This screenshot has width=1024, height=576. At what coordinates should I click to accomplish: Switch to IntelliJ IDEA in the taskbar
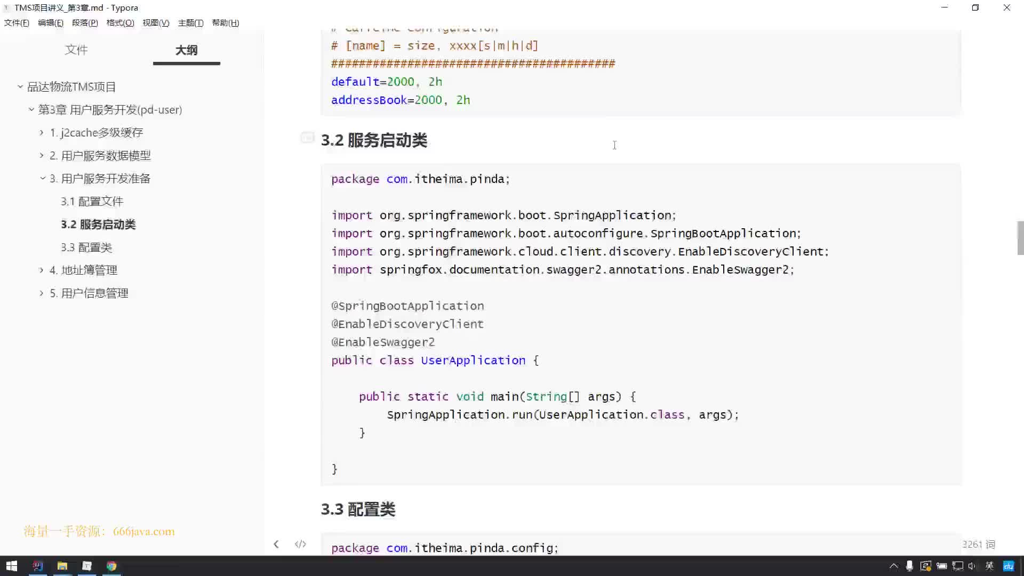[x=37, y=566]
